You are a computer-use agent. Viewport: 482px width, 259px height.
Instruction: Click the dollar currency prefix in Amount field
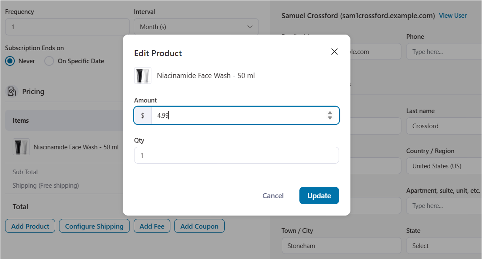coord(142,115)
